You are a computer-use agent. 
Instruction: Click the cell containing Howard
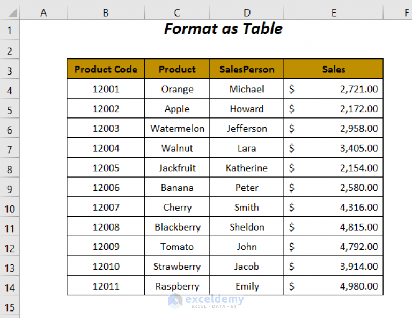click(247, 108)
